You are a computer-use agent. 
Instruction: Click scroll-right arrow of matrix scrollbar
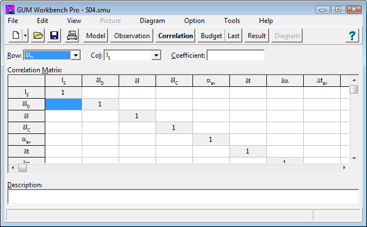tap(344, 168)
